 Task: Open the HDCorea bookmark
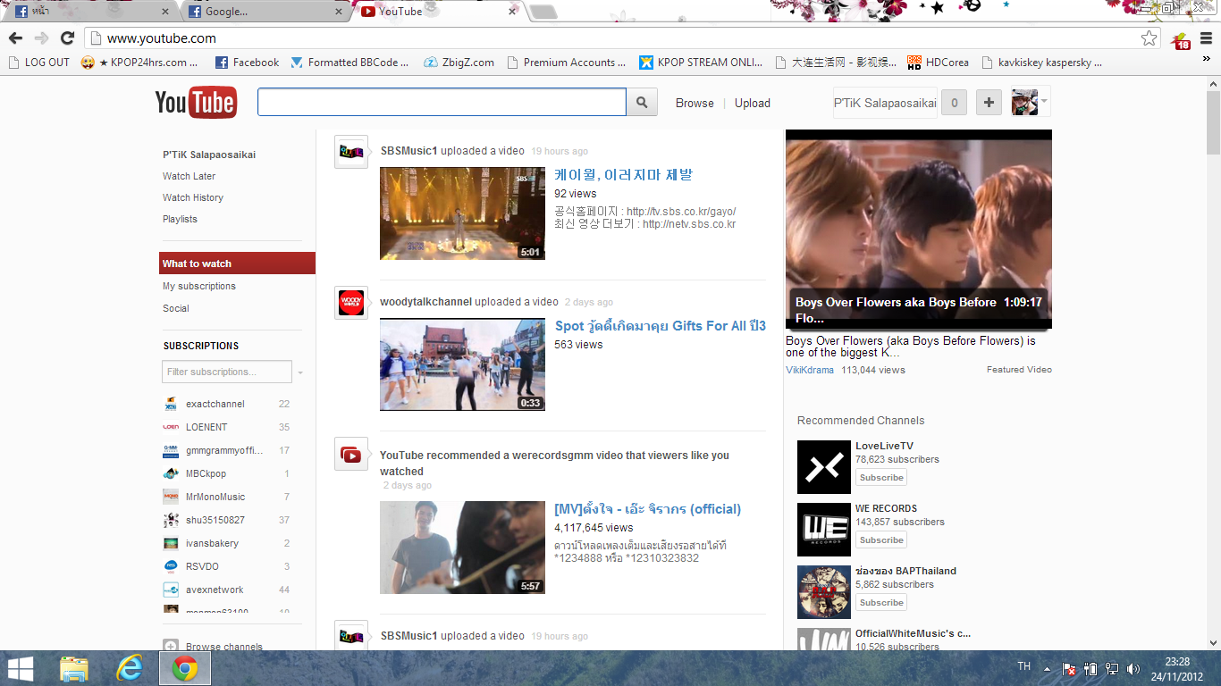[939, 63]
